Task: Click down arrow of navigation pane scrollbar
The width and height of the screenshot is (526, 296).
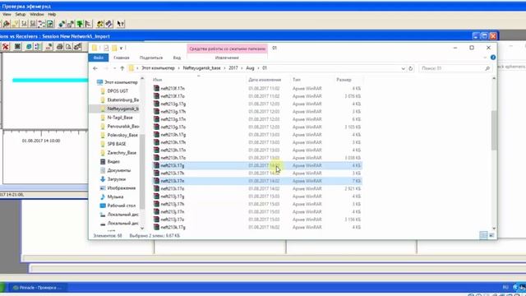Action: 142,229
